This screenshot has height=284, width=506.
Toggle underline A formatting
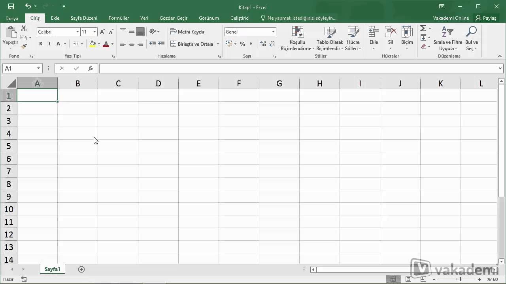tap(59, 44)
